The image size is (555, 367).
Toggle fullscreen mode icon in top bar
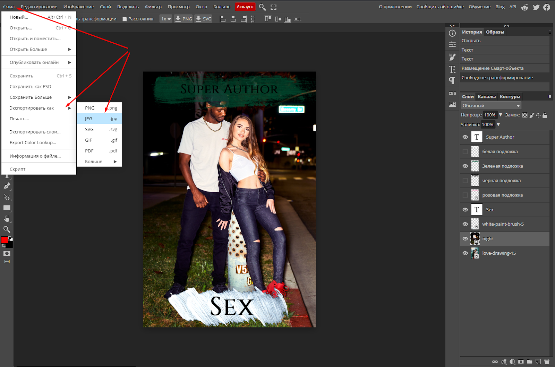pos(273,7)
